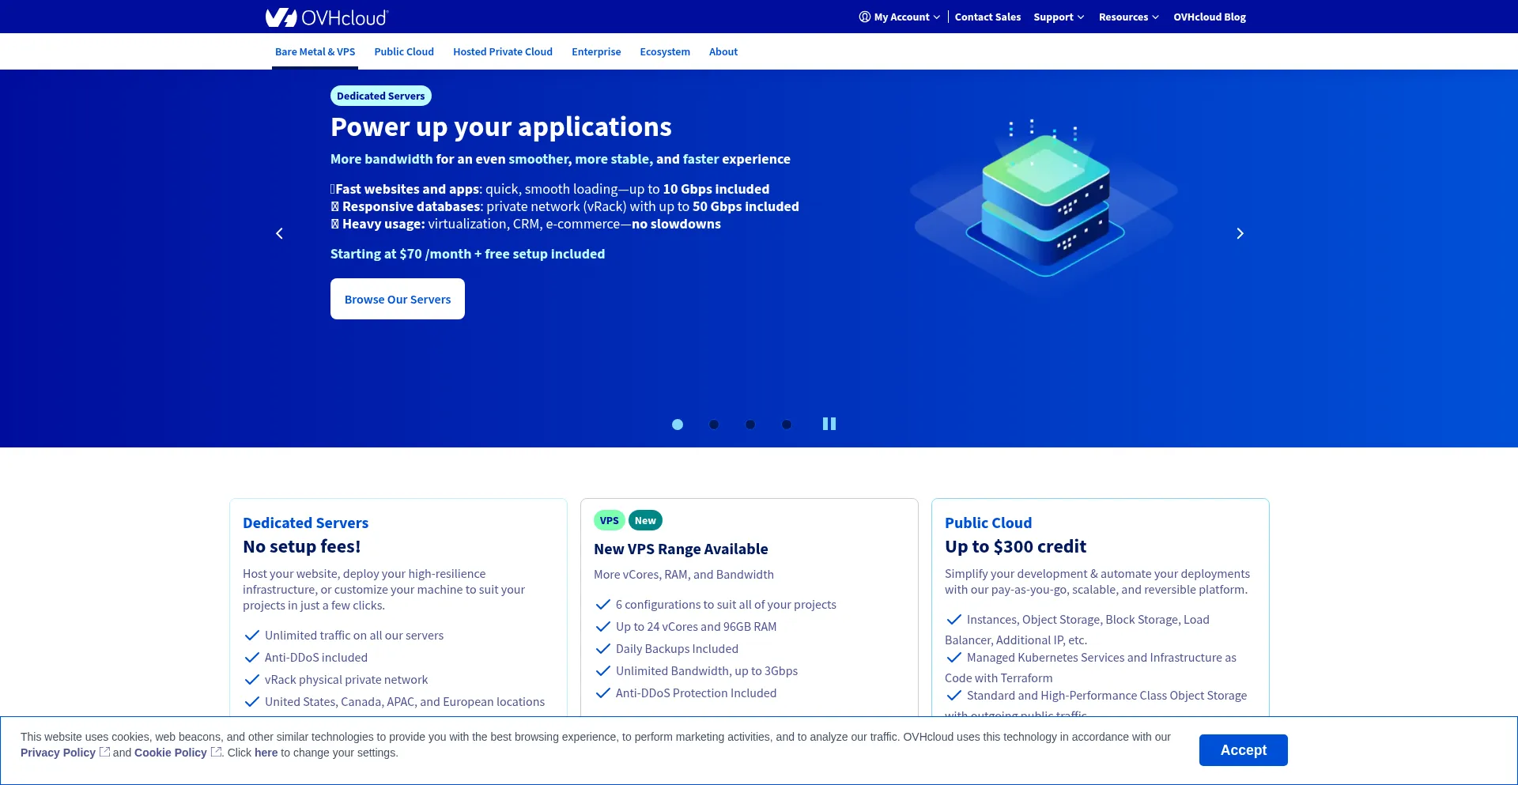This screenshot has height=785, width=1518.
Task: Open the Privacy Policy link
Action: point(58,753)
